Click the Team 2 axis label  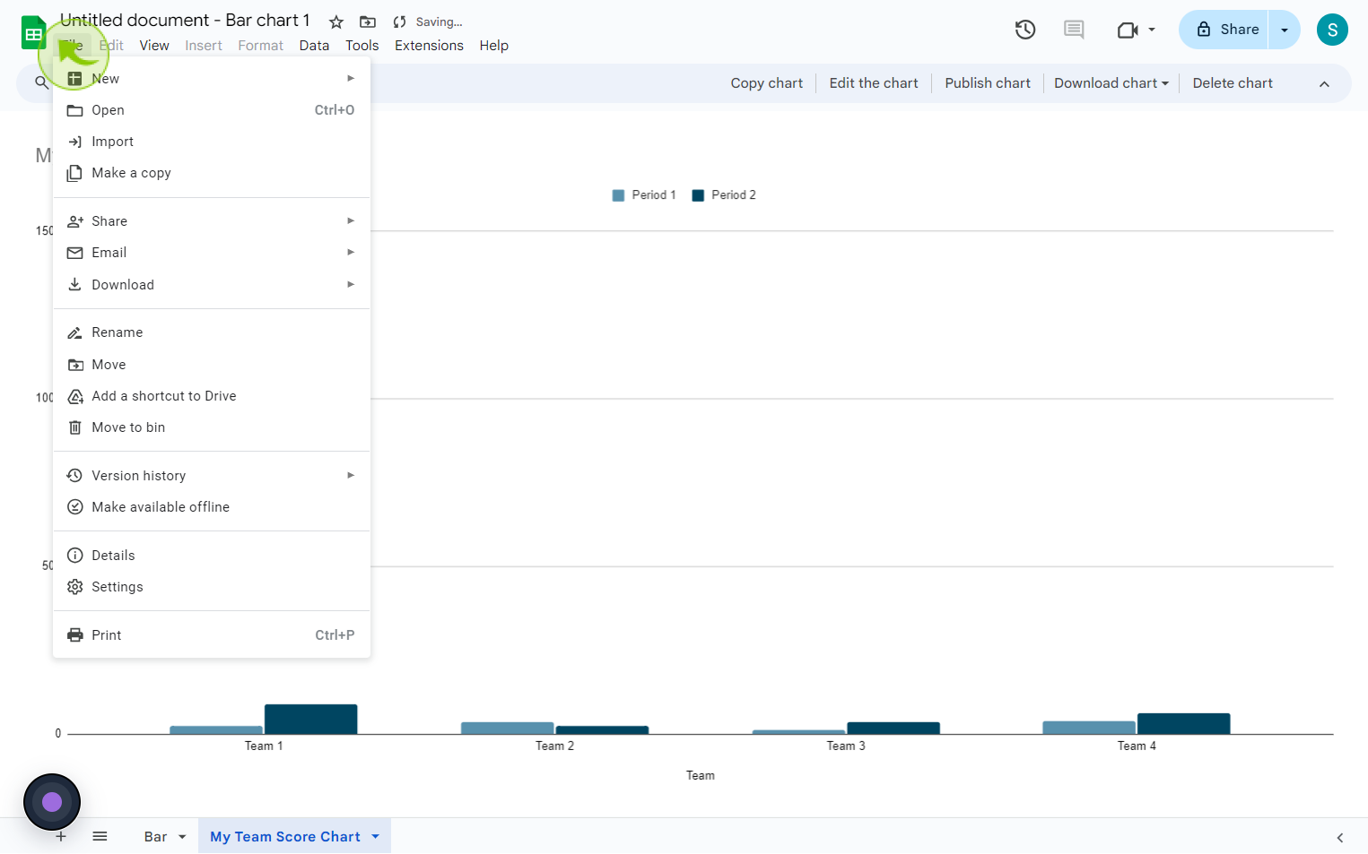[x=554, y=746]
